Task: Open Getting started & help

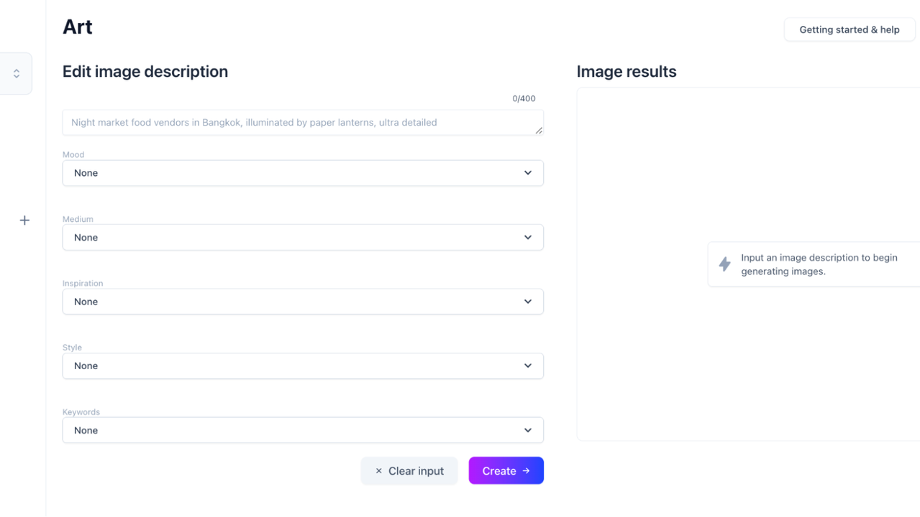Action: coord(849,29)
